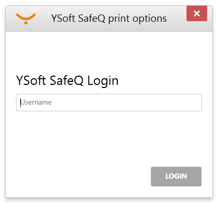Click the orange dot beneath the logo arc
This screenshot has width=218, height=203.
coord(26,23)
